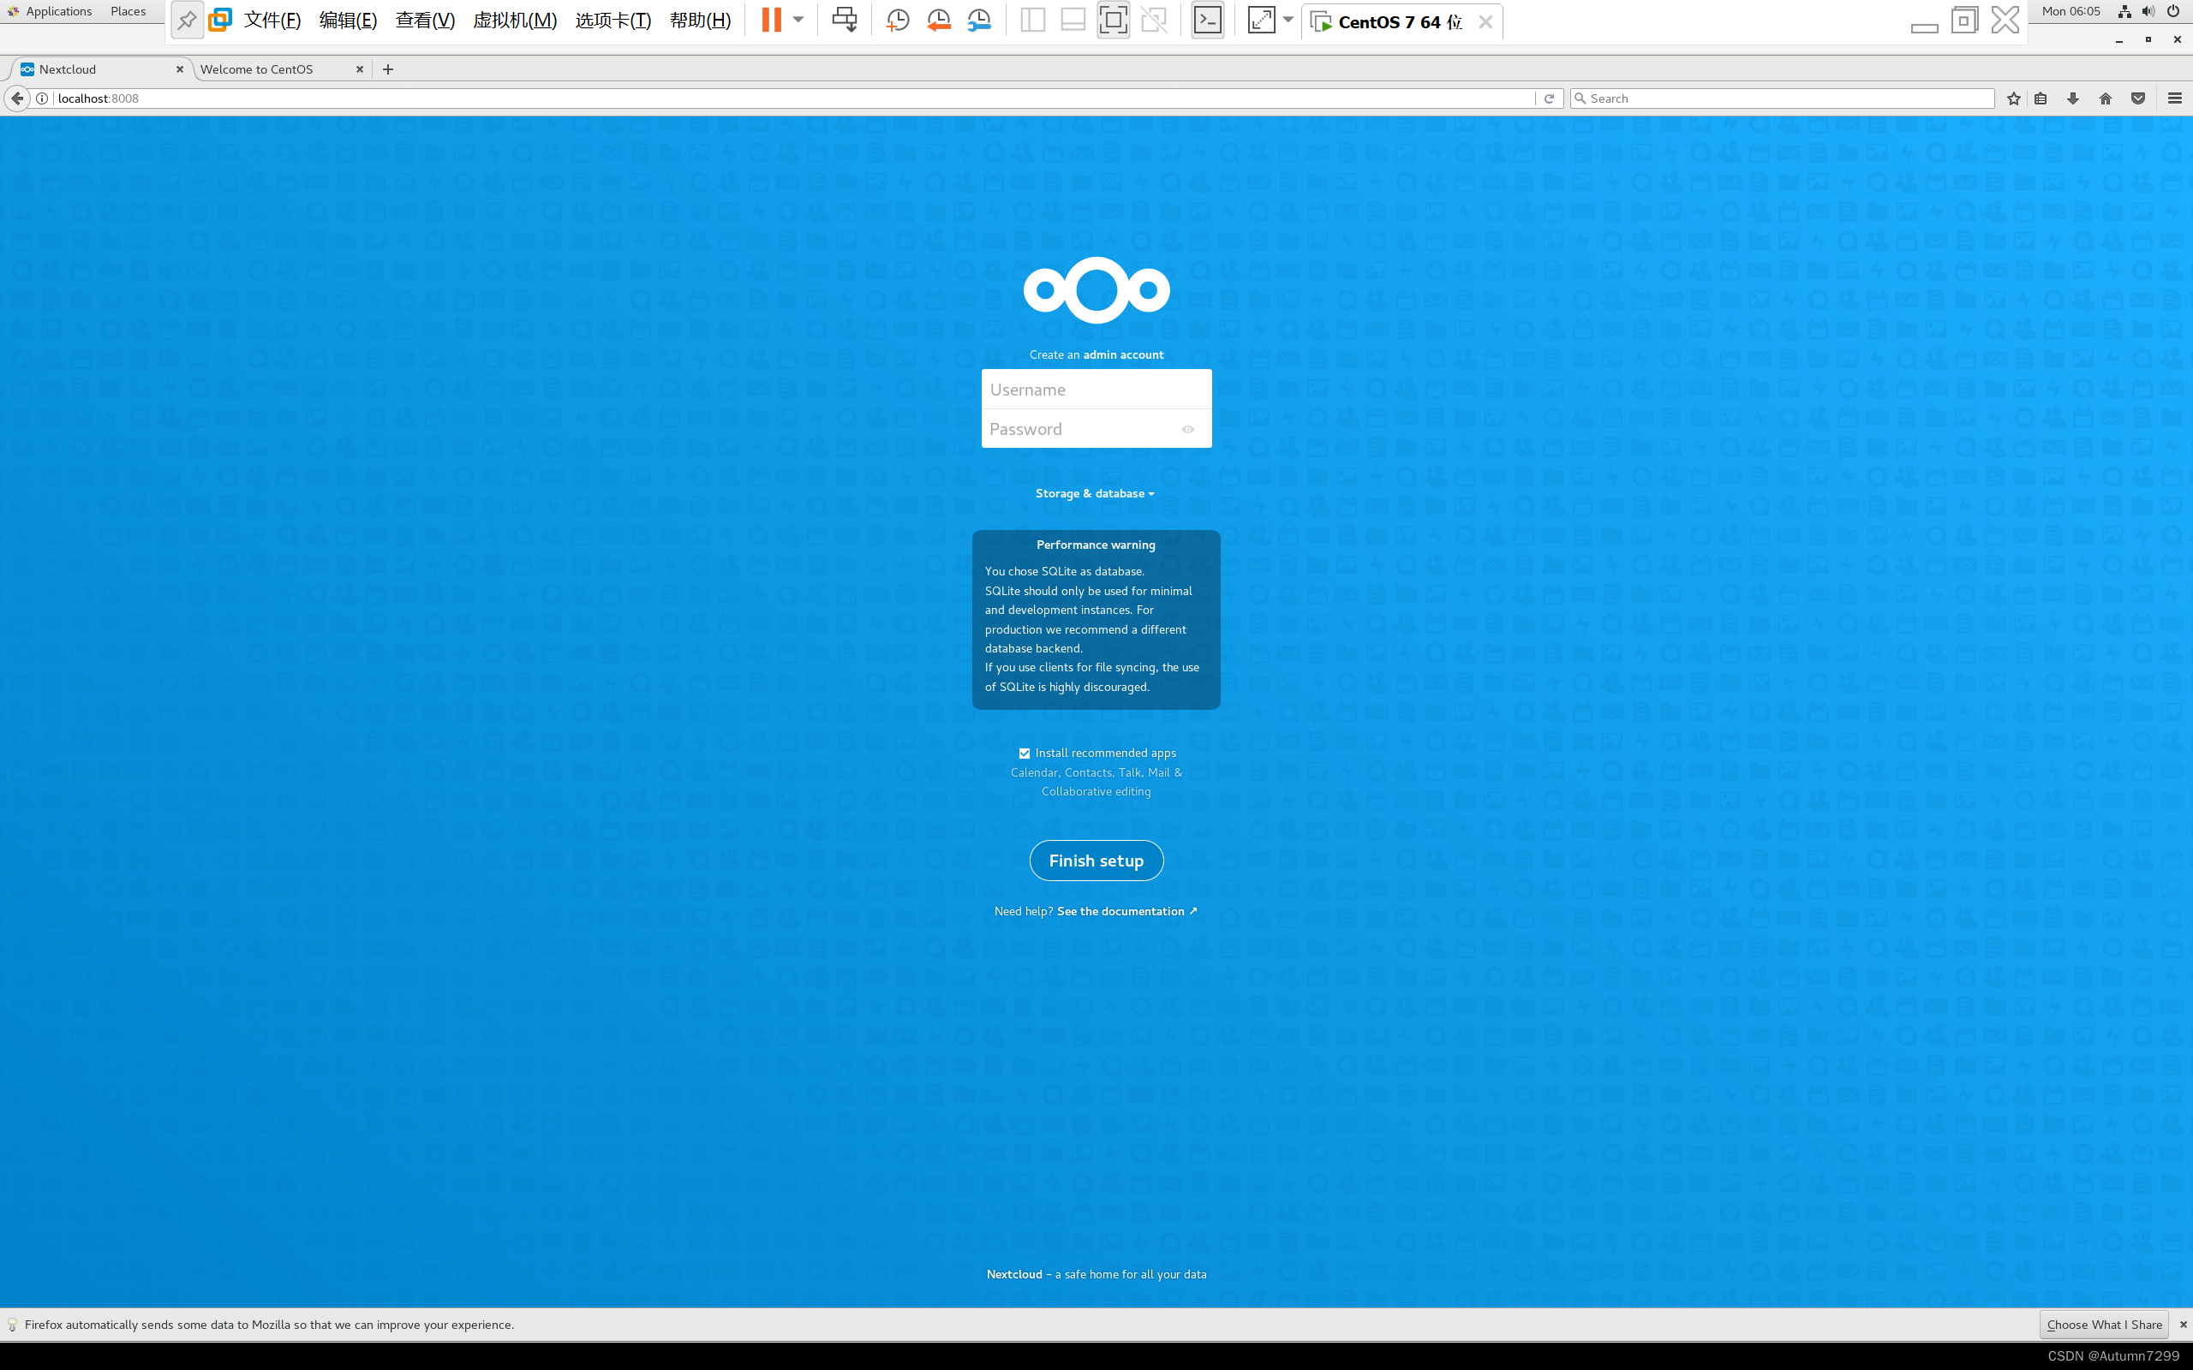The height and width of the screenshot is (1370, 2193).
Task: Toggle password visibility eye icon
Action: 1187,430
